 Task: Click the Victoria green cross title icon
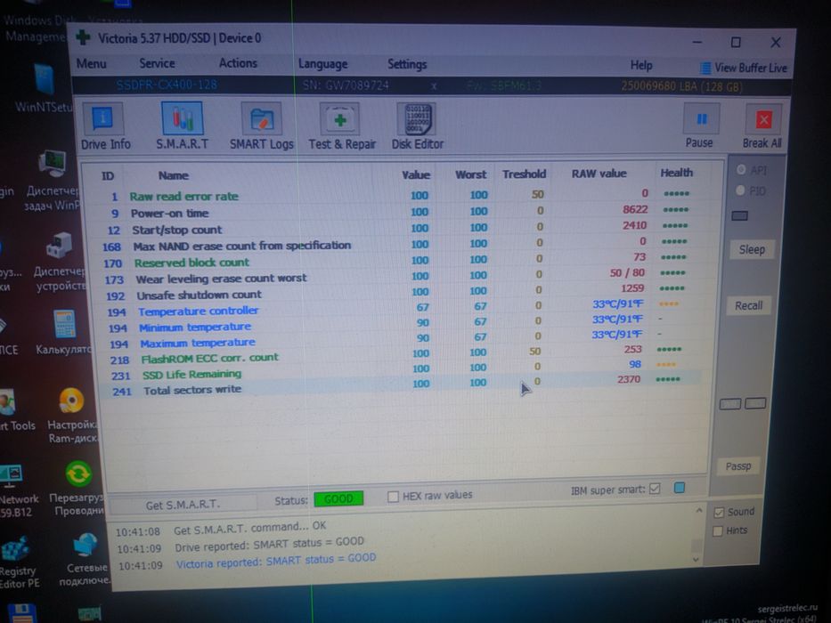(x=83, y=37)
